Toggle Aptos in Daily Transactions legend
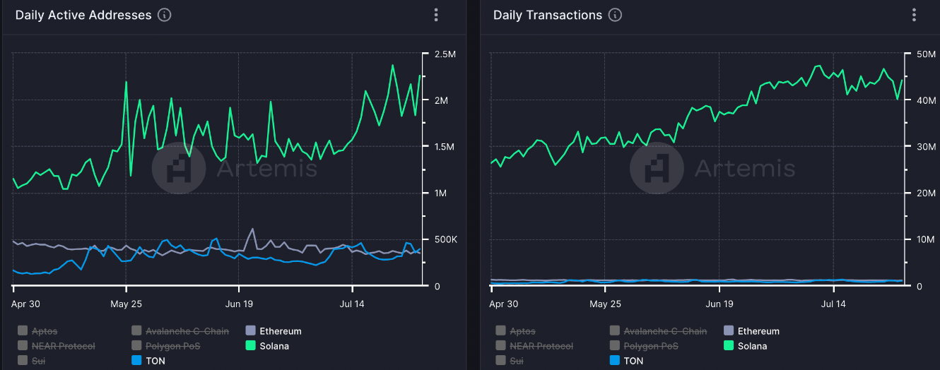Image resolution: width=940 pixels, height=370 pixels. [x=515, y=330]
